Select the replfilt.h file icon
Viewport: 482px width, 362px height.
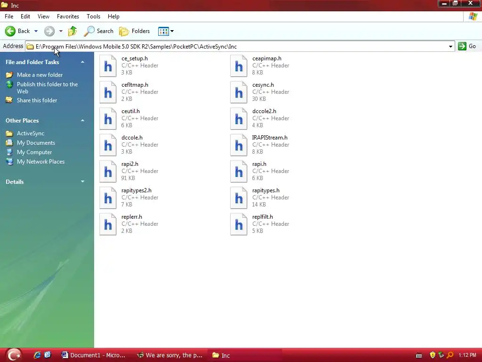pos(239,224)
